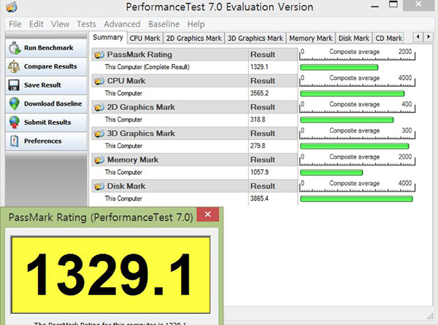Click the Save Result floppy disk icon

[14, 85]
